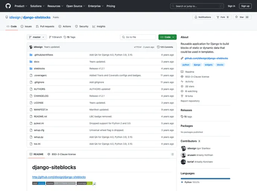Open Report repository link

pos(190,101)
